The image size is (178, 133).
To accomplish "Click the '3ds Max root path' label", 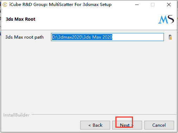I will pyautogui.click(x=24, y=37).
